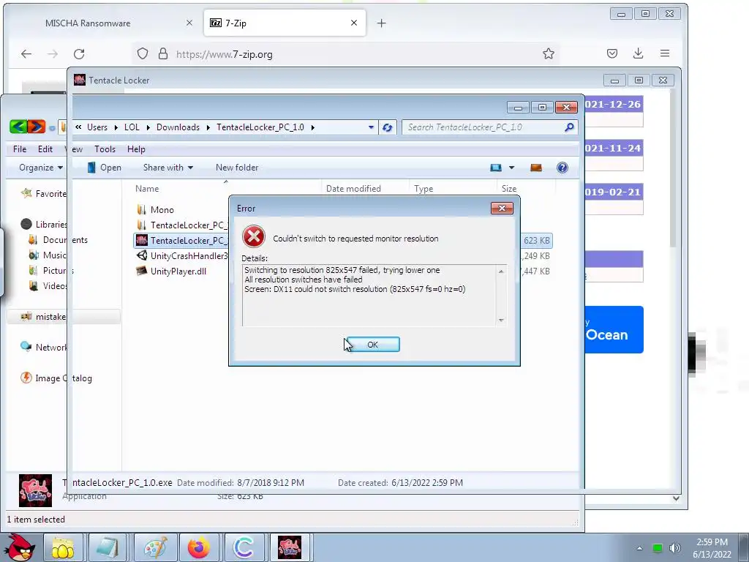Close the Error dialog with X

502,208
